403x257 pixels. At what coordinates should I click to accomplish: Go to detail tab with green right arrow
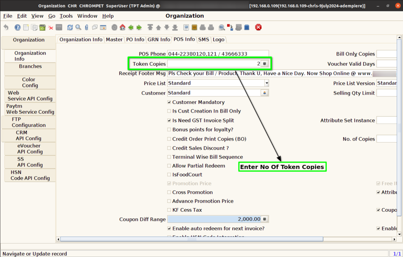(139, 27)
